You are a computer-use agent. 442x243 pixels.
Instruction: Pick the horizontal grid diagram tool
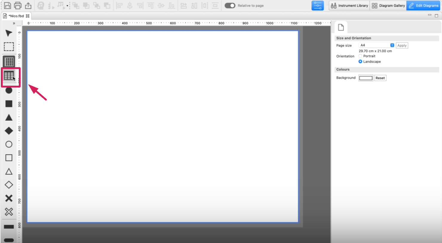coord(9,76)
